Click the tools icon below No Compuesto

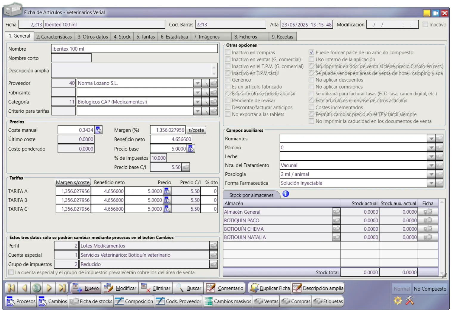(410, 300)
